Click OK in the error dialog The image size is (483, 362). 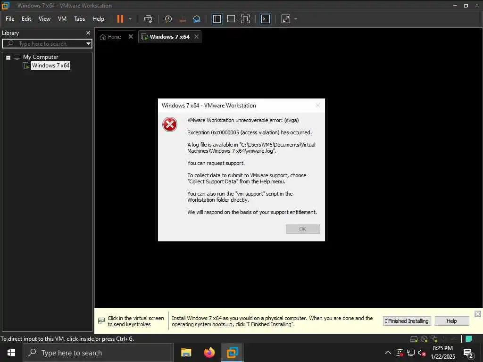click(x=303, y=229)
